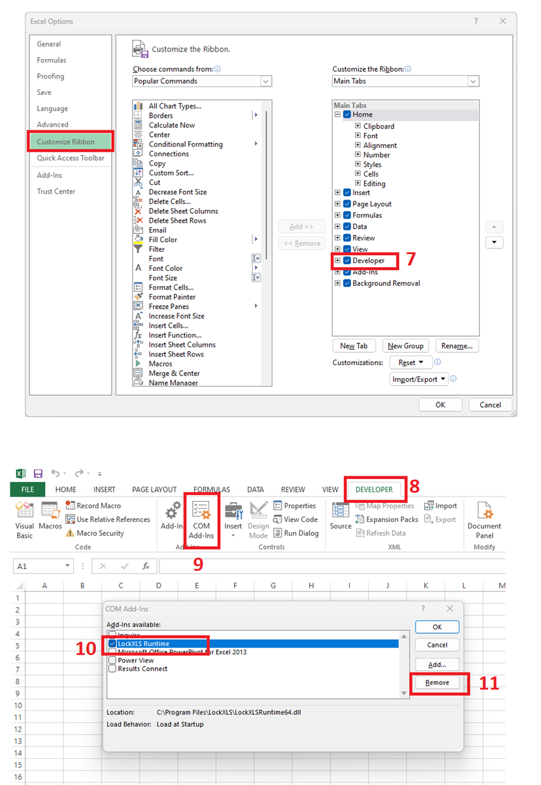
Task: Select Conditional Formatting in commands list
Action: [186, 144]
